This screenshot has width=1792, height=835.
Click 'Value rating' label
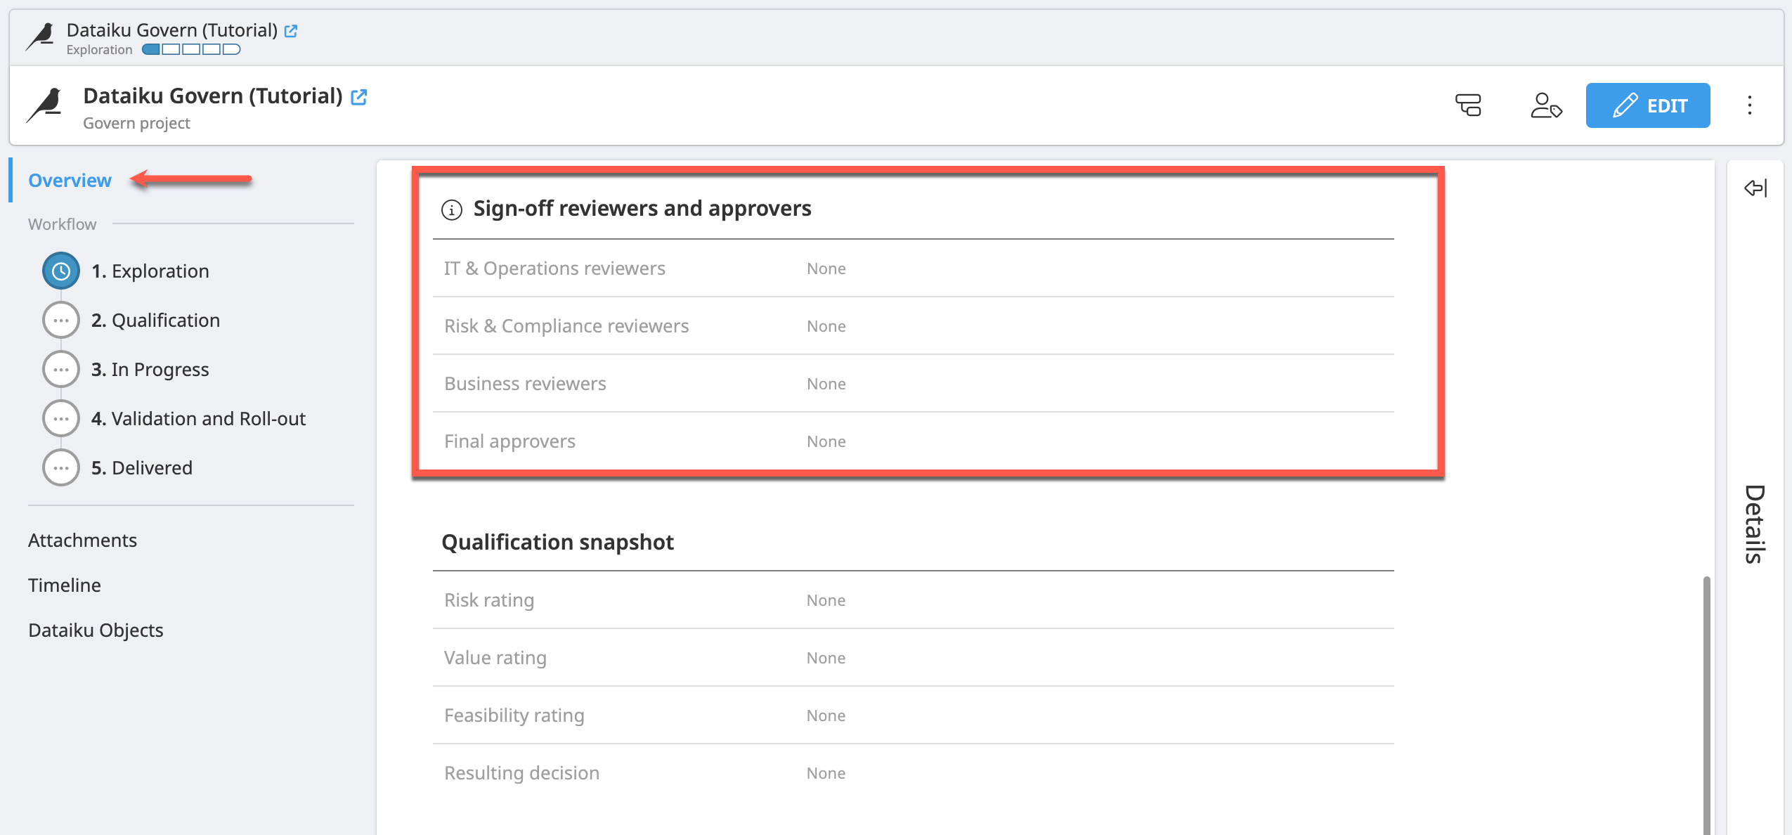[x=495, y=658]
